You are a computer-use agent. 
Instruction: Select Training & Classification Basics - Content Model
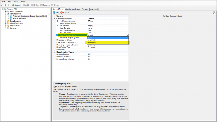pos(30,16)
